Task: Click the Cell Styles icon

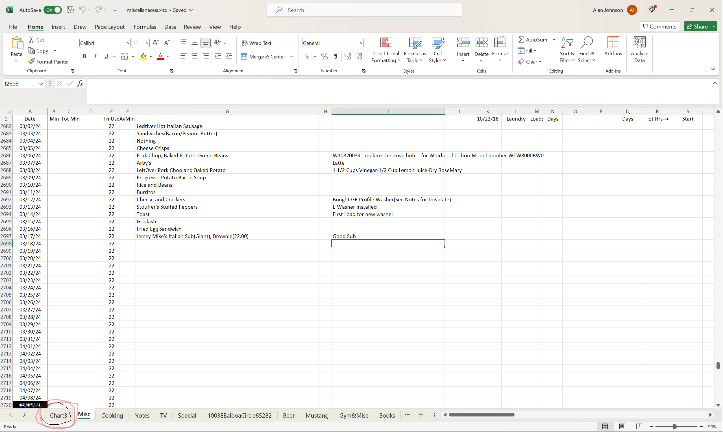Action: (x=437, y=49)
